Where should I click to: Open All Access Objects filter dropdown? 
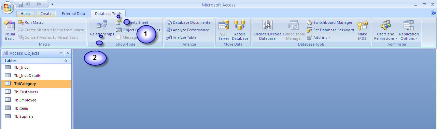61,53
